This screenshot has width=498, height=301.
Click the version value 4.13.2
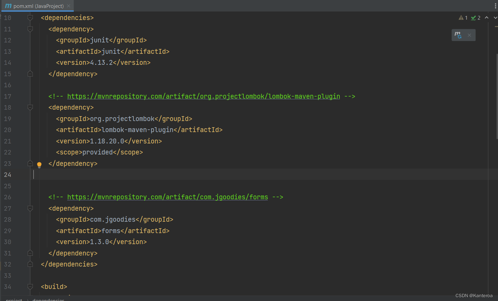(x=101, y=62)
